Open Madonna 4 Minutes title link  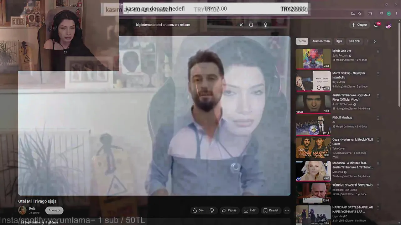(353, 165)
